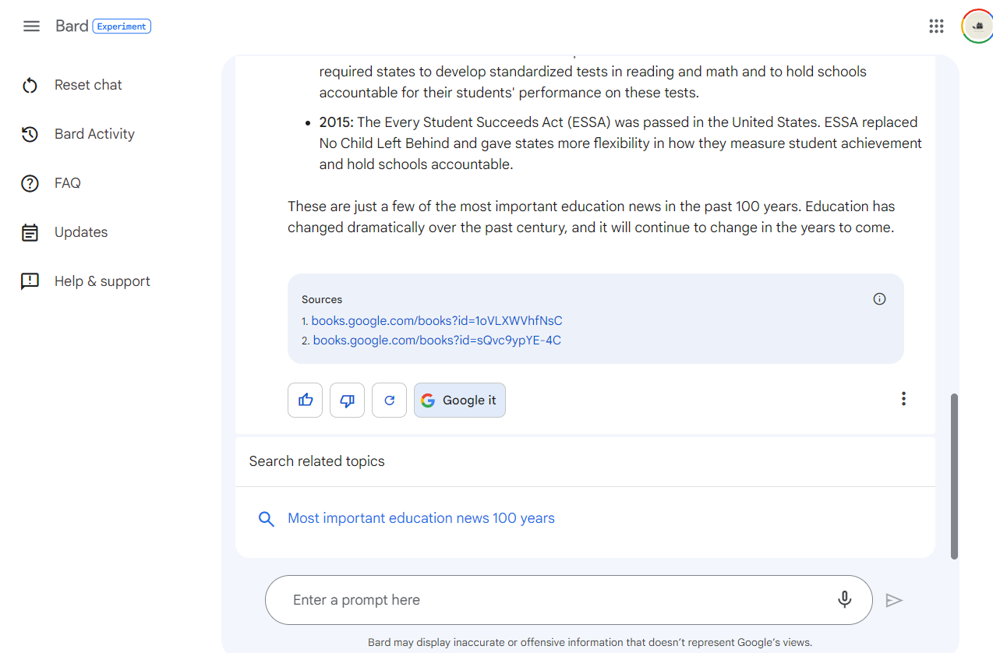
Task: Select Reset chat in the sidebar
Action: pyautogui.click(x=87, y=85)
